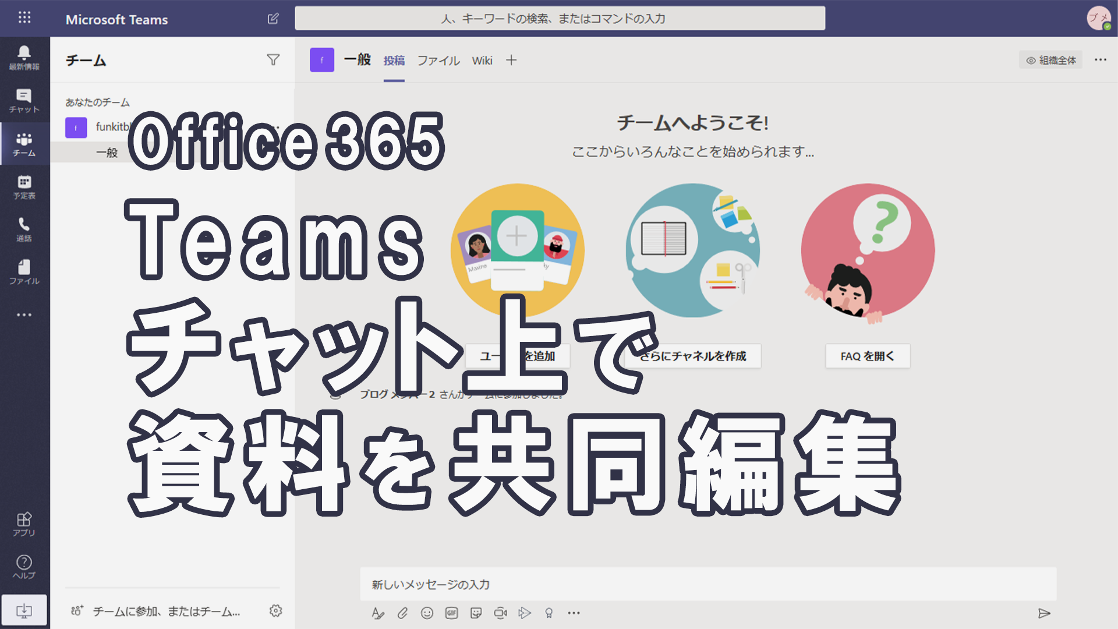Click the Praise badge icon
This screenshot has height=629, width=1118.
click(x=549, y=613)
